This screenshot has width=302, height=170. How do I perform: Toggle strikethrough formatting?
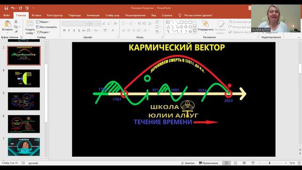click(84, 30)
